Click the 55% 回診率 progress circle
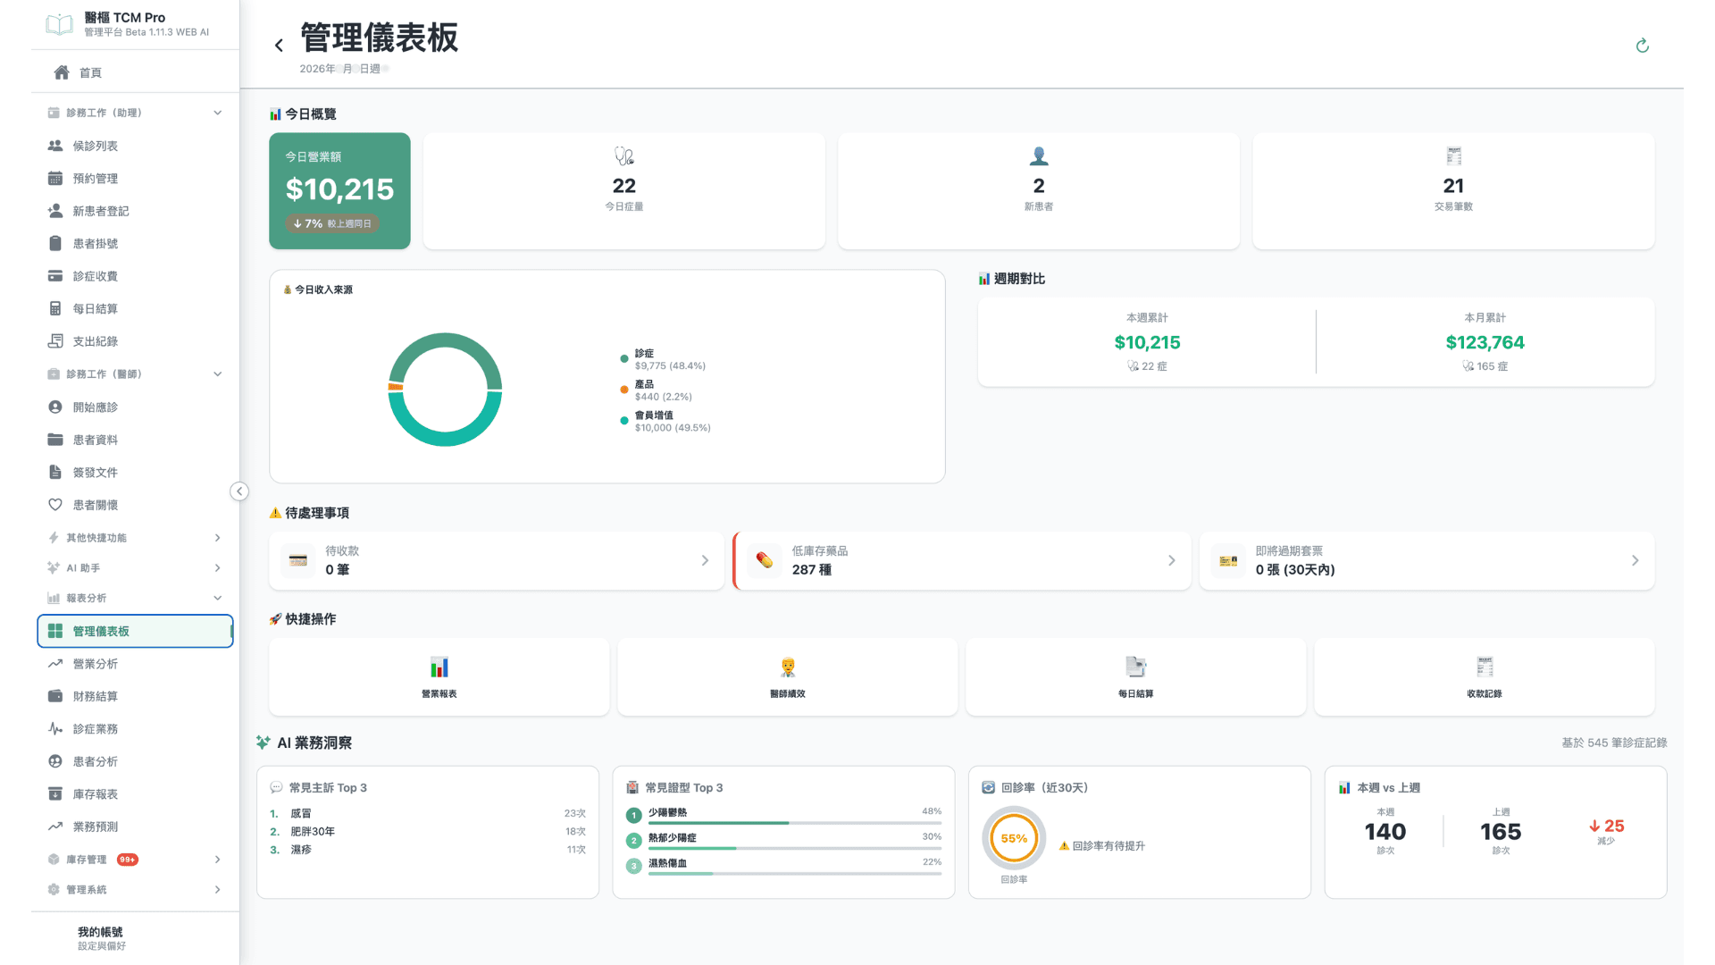Image resolution: width=1715 pixels, height=965 pixels. tap(1013, 837)
